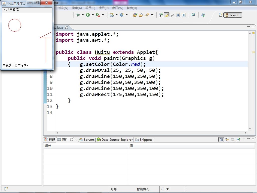Toggle Mark Occurrences highlighter icon
Image resolution: width=257 pixels, height=193 pixels.
[x=166, y=15]
